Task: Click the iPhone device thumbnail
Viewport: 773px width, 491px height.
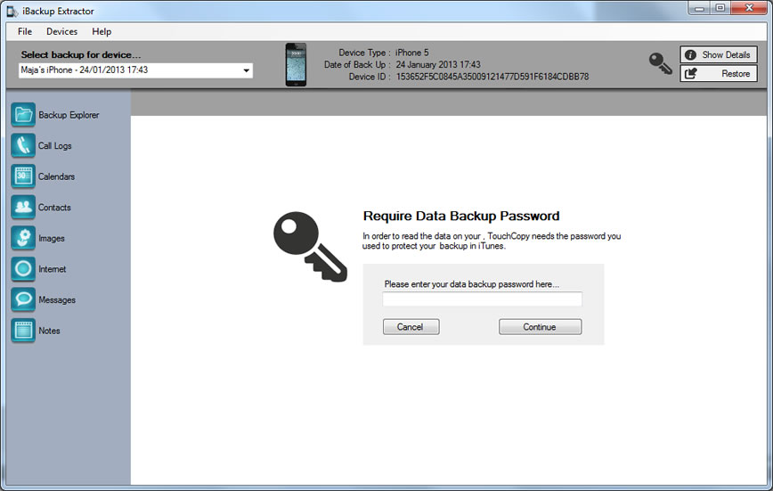Action: point(296,65)
